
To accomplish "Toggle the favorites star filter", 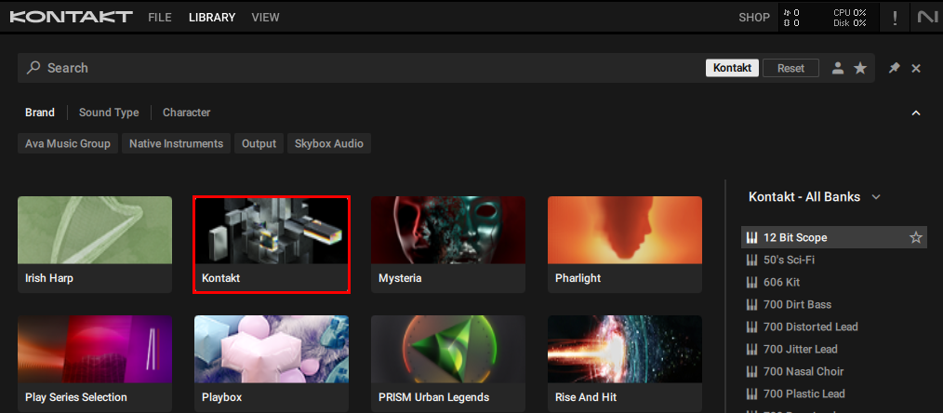I will click(x=860, y=68).
